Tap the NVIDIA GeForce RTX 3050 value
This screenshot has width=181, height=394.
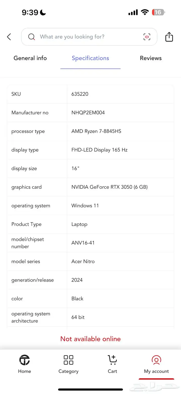[x=110, y=187]
